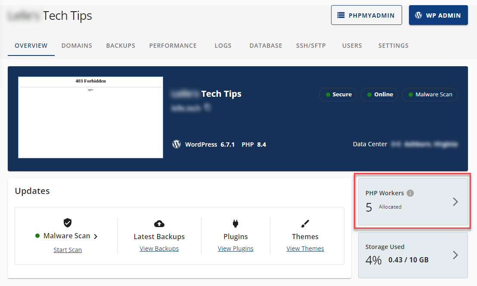
Task: Switch to the SSH/SFTP tab
Action: (311, 46)
